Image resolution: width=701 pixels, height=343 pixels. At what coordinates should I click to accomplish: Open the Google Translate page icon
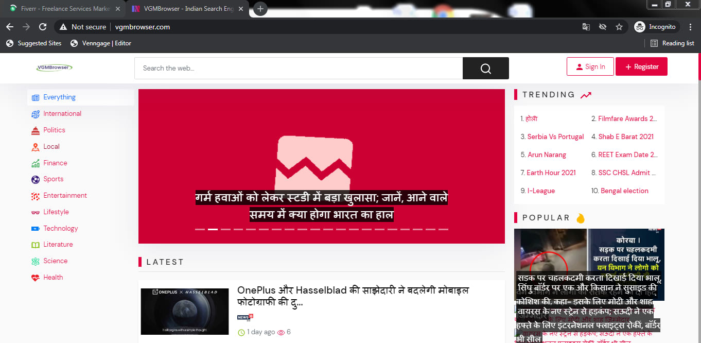(586, 27)
